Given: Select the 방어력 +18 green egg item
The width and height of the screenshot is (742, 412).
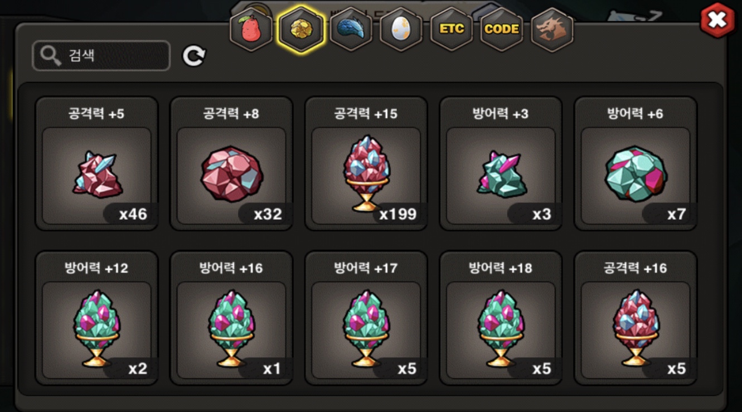Looking at the screenshot, I should [x=501, y=318].
